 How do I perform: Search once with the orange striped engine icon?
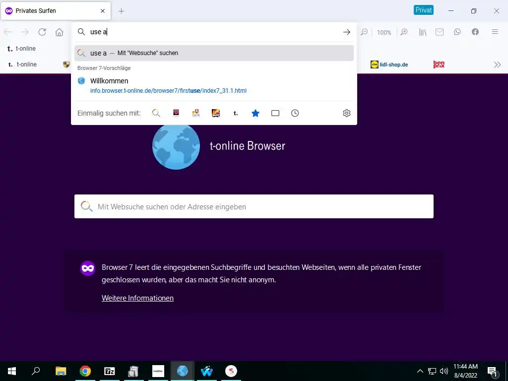click(216, 113)
